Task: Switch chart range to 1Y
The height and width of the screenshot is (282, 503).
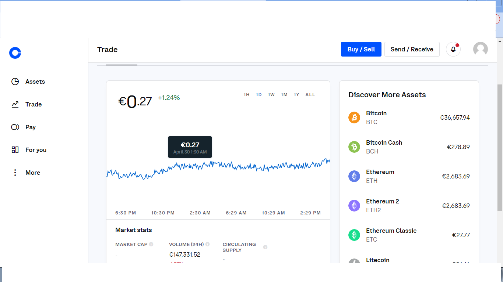Action: (x=296, y=95)
